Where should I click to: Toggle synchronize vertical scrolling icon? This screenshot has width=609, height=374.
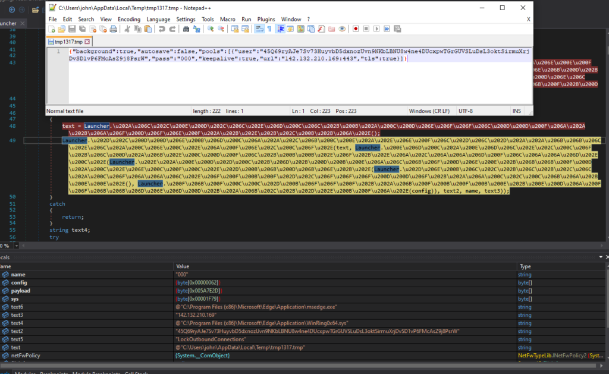235,29
